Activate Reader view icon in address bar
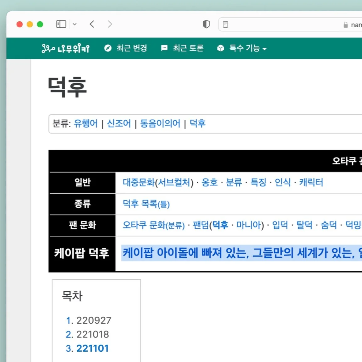The height and width of the screenshot is (362, 362). tap(226, 24)
